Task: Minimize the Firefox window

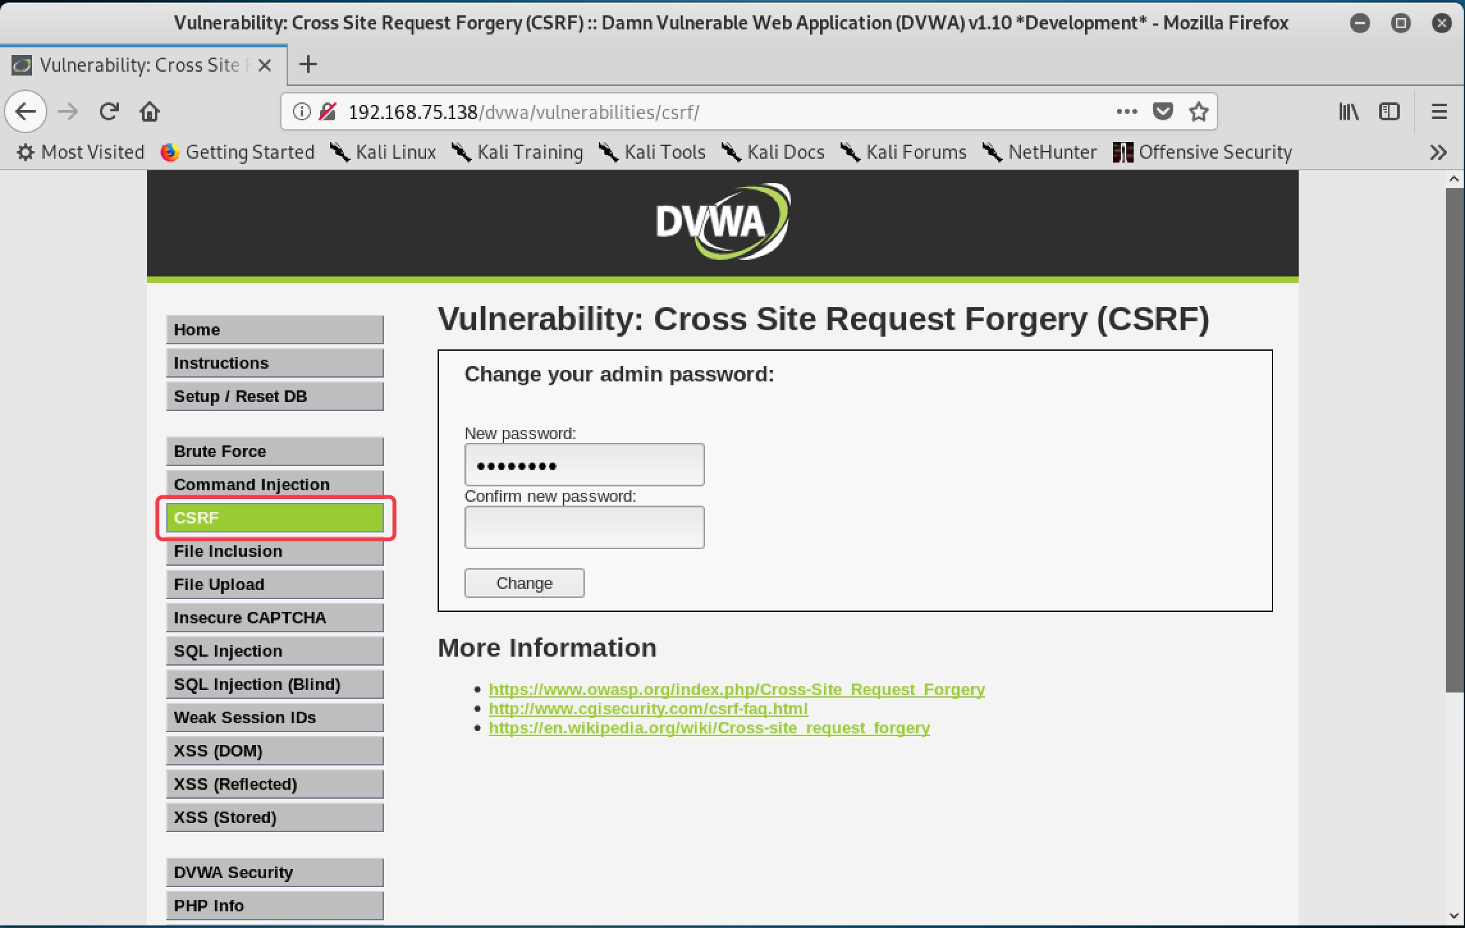Action: click(1359, 23)
